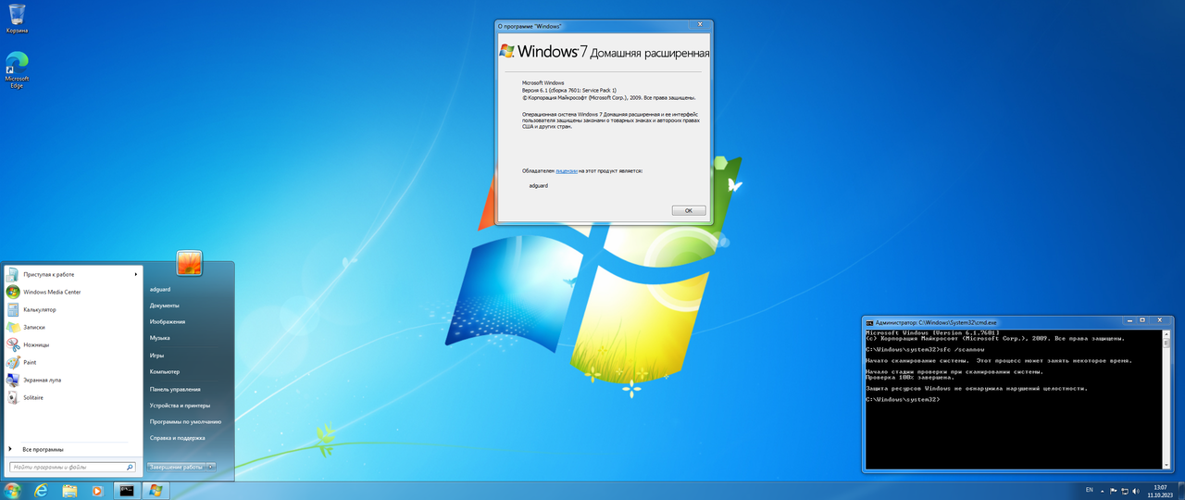The width and height of the screenshot is (1185, 500).
Task: Open the лицензии link in About Windows dialog
Action: pos(567,170)
